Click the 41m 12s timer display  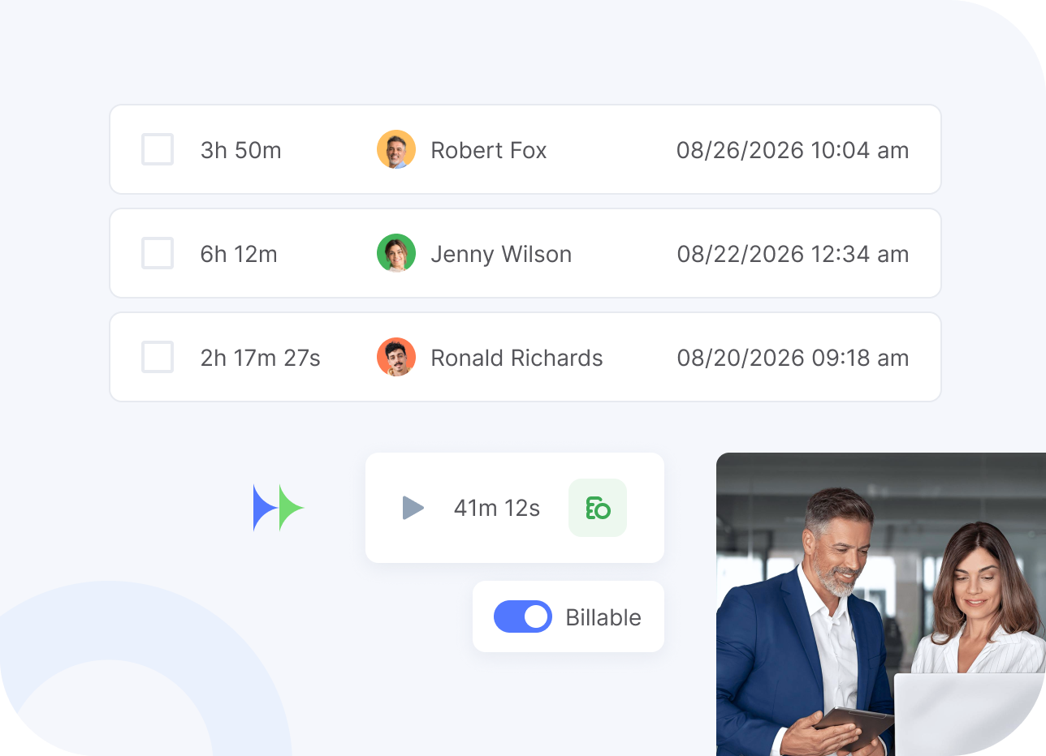click(x=497, y=509)
